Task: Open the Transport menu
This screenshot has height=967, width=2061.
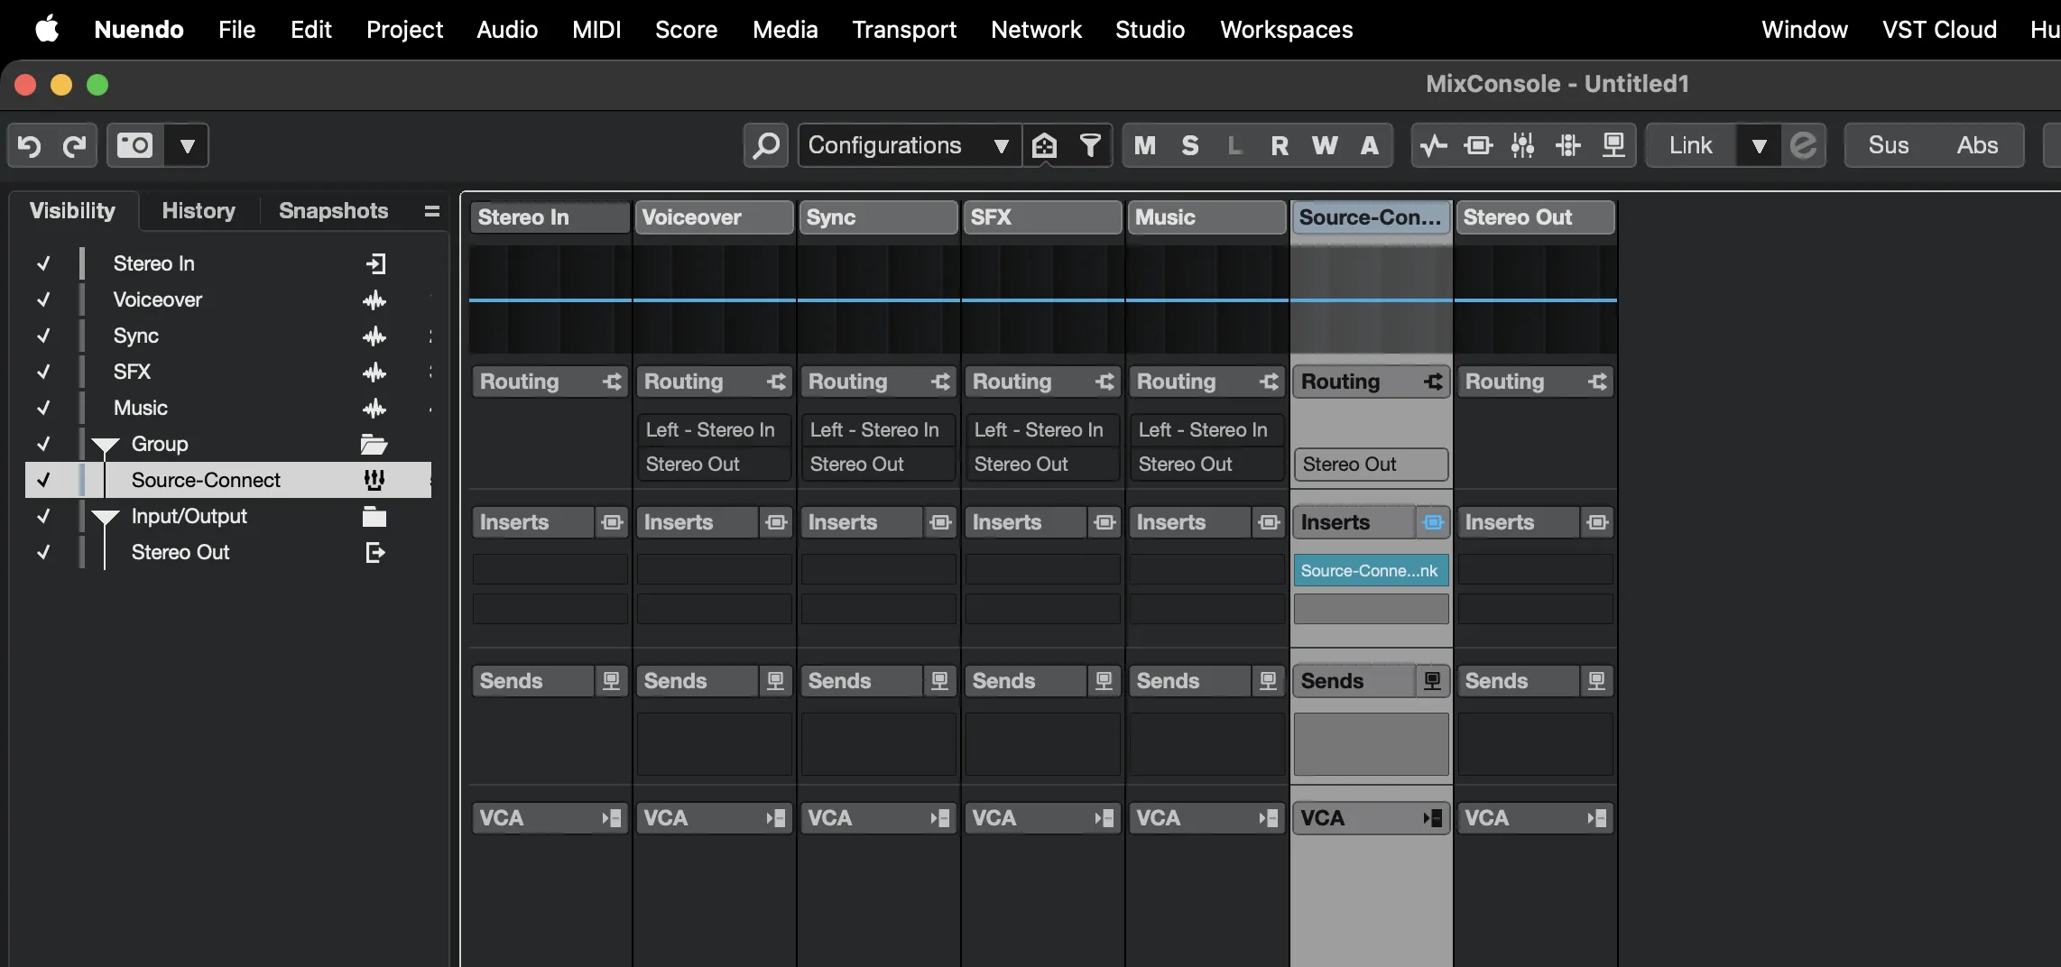Action: [x=904, y=30]
